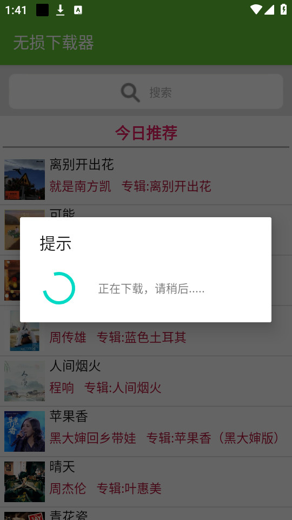This screenshot has width=292, height=520.
Task: Tap the cellular signal strength icon
Action: click(269, 10)
